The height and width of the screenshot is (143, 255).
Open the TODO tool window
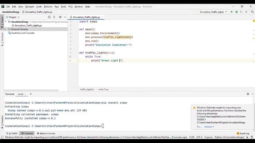point(12,133)
